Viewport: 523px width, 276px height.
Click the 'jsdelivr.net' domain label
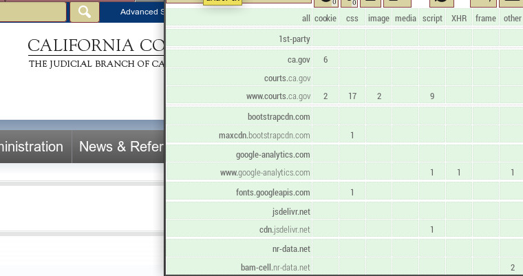point(239,211)
